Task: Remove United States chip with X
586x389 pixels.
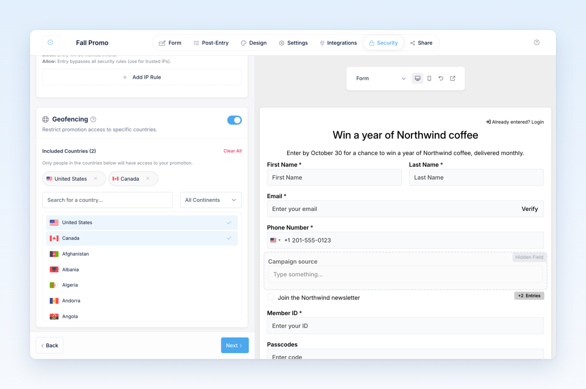Action: coord(96,178)
